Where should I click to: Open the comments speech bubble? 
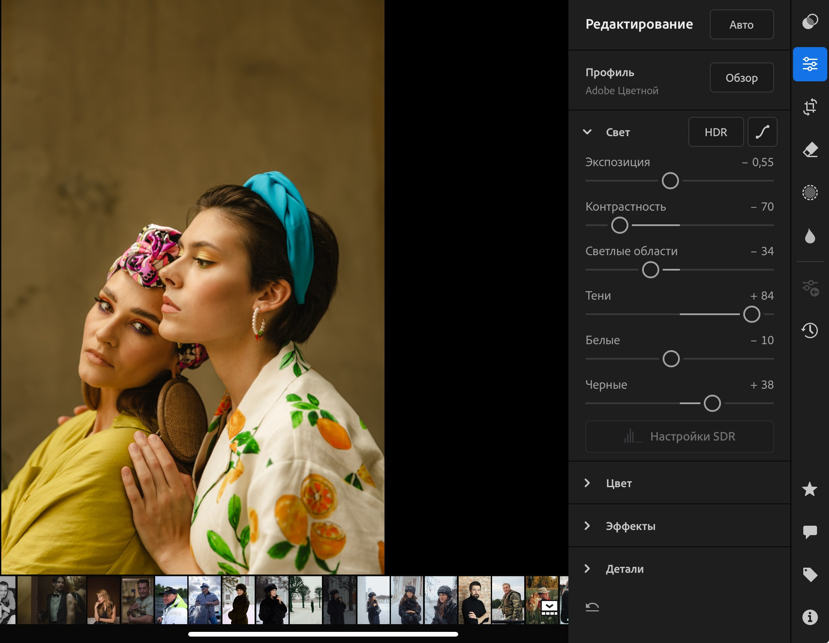pyautogui.click(x=810, y=532)
